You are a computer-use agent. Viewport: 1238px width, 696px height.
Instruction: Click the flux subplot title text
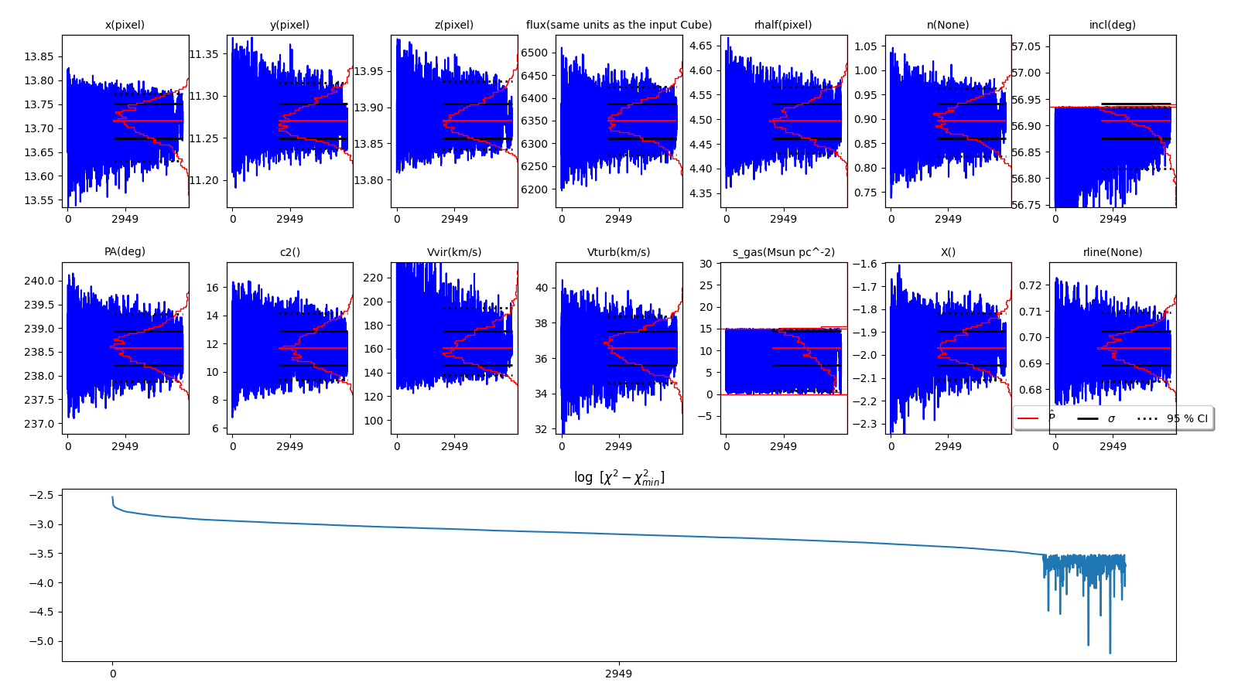pyautogui.click(x=618, y=25)
